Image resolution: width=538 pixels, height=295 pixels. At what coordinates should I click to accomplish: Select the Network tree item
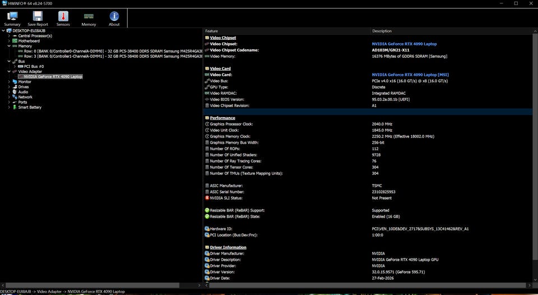[25, 97]
